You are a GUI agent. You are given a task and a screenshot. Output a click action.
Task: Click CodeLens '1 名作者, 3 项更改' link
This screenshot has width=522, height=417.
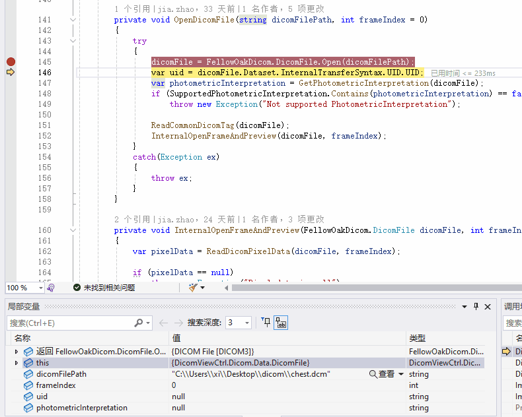coord(283,220)
